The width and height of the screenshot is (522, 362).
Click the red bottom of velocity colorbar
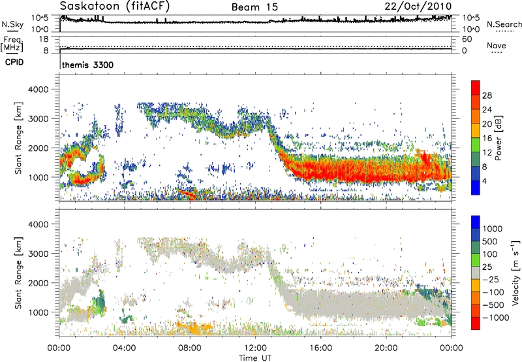(x=476, y=323)
